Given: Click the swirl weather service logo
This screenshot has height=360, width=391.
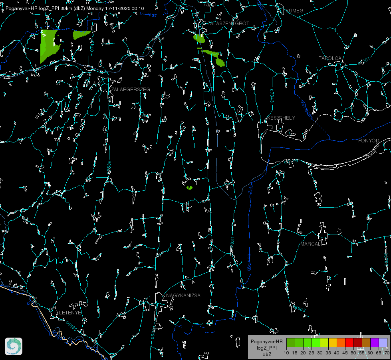Looking at the screenshot, I should click(14, 346).
